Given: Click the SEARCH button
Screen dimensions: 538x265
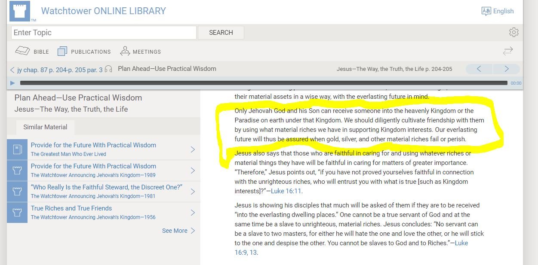Looking at the screenshot, I should [221, 33].
